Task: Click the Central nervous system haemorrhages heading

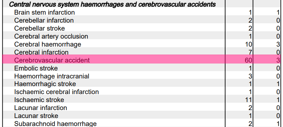Action: coord(112,4)
